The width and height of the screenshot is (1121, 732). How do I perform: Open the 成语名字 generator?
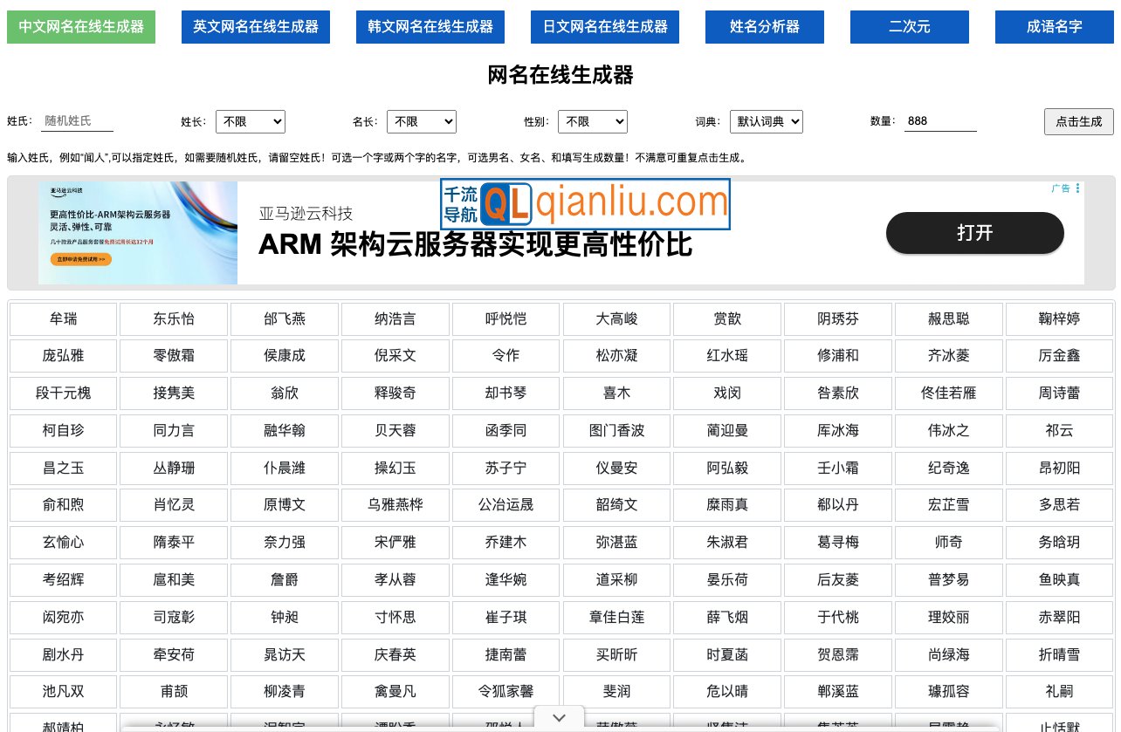coord(1054,27)
